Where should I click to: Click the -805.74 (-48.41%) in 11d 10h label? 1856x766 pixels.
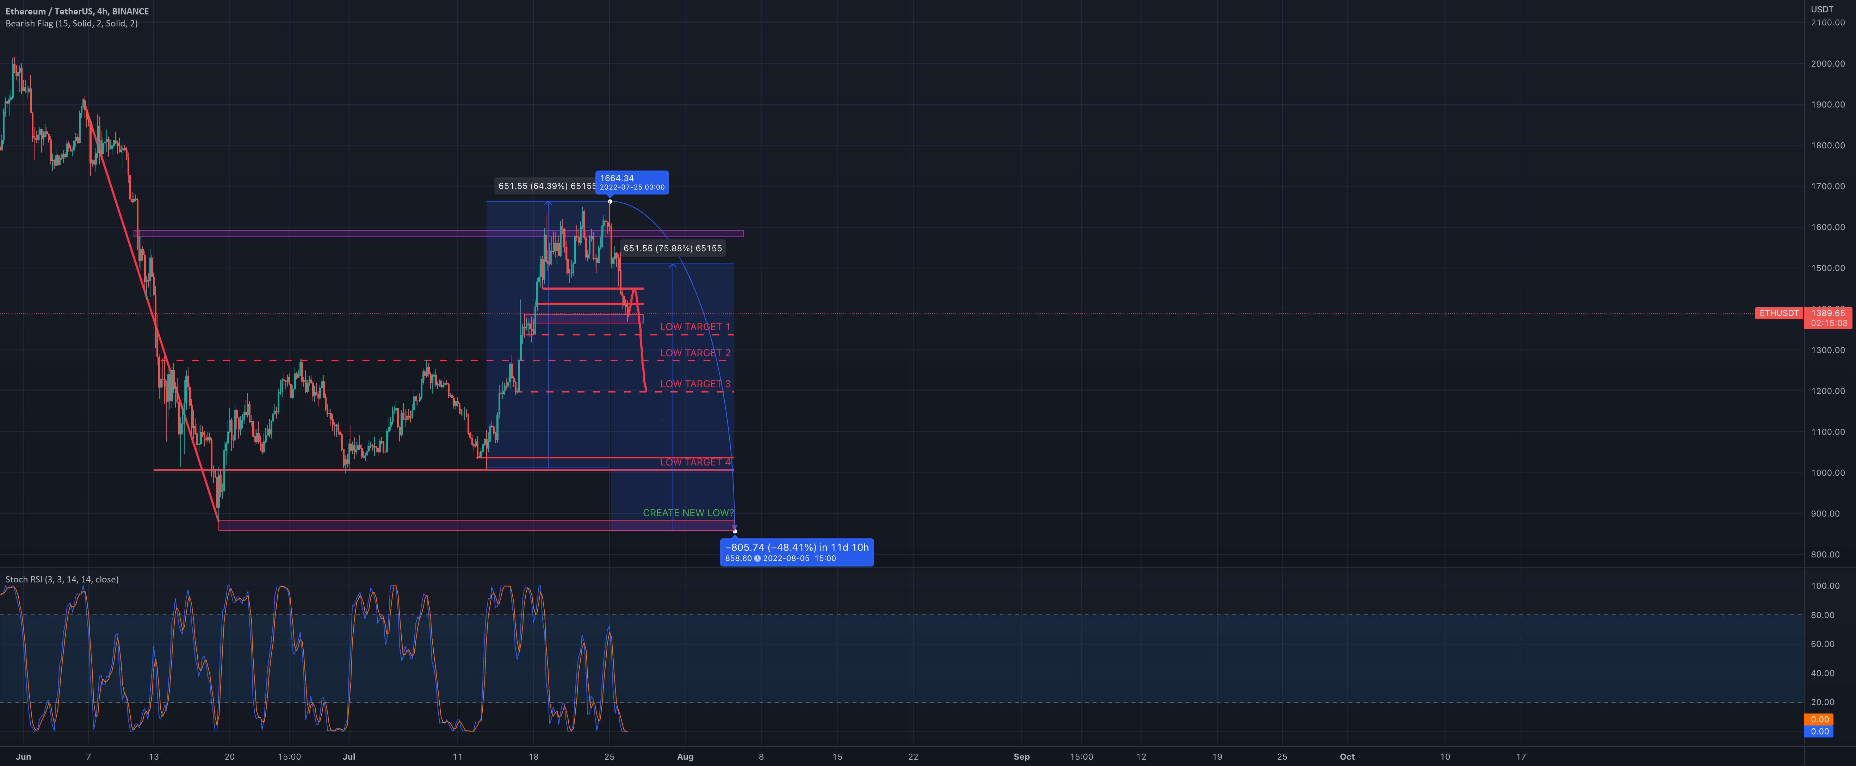[797, 552]
